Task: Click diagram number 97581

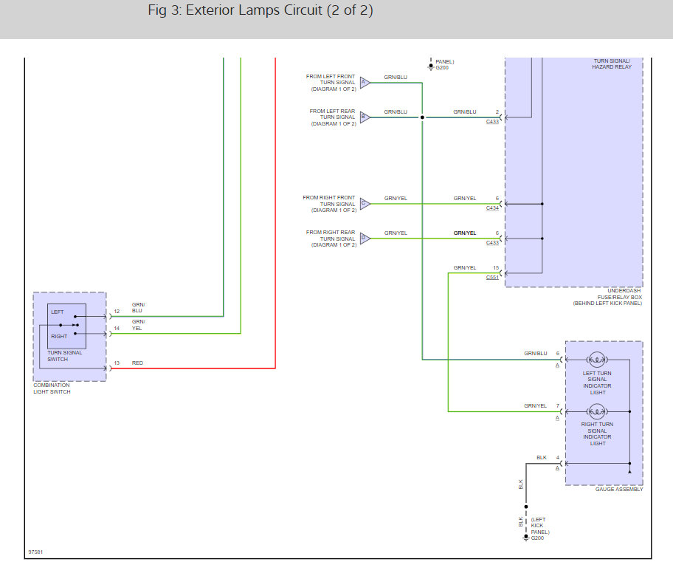Action: point(35,552)
